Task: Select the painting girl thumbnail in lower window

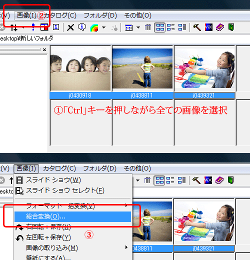Action: [x=204, y=221]
